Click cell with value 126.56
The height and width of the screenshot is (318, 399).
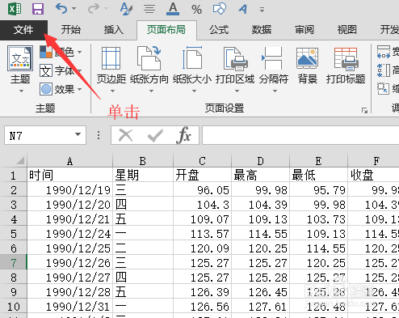[202, 306]
